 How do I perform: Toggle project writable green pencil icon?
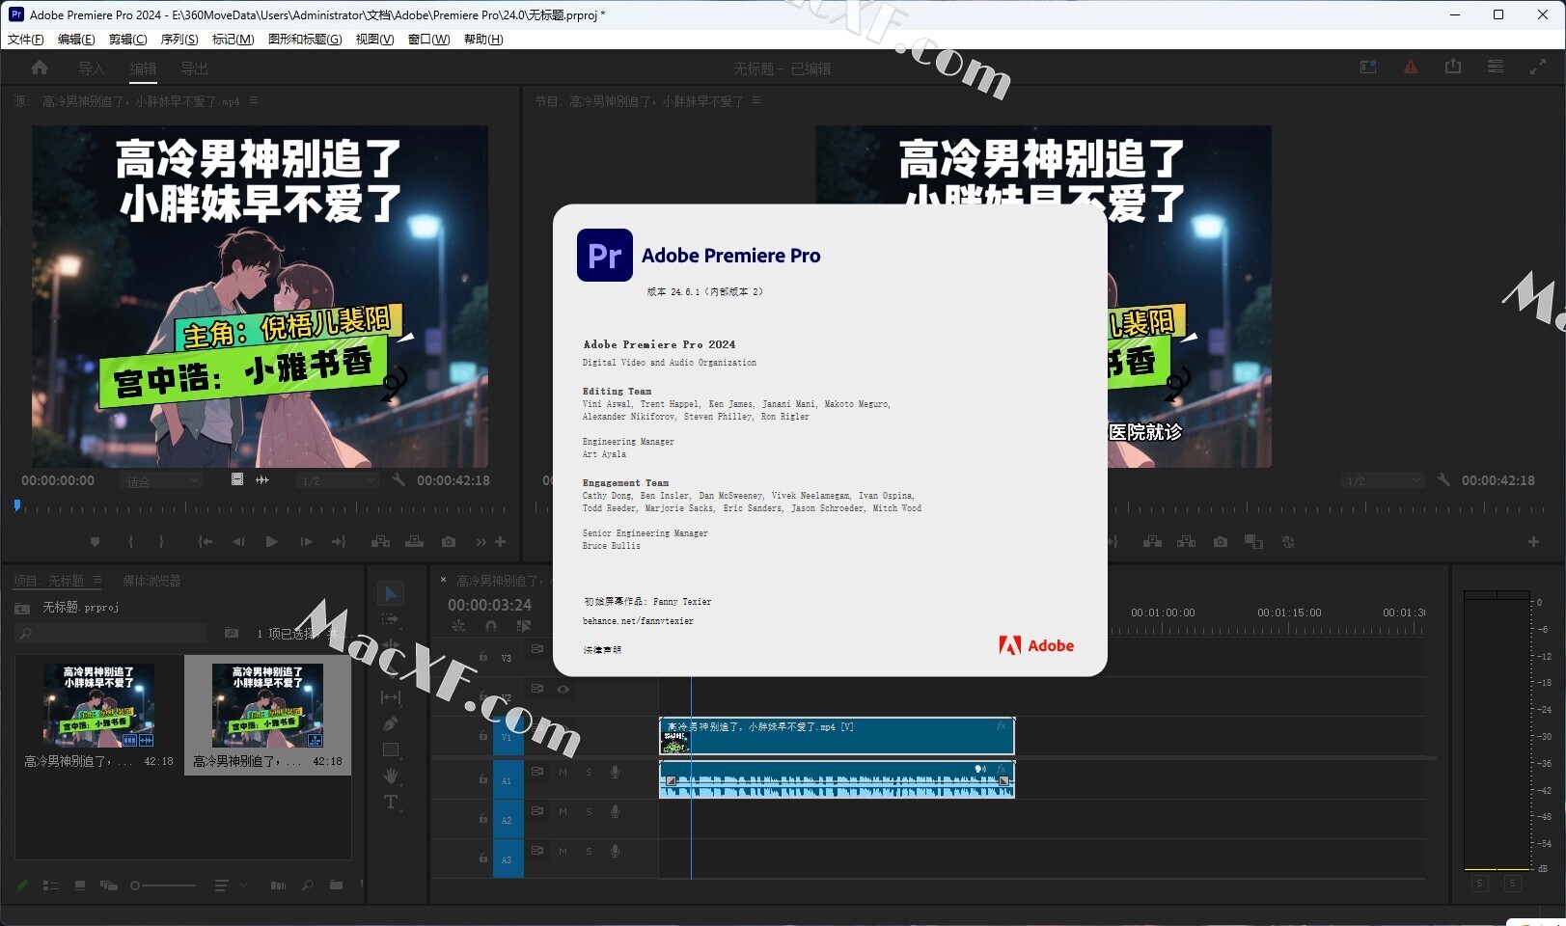21,885
